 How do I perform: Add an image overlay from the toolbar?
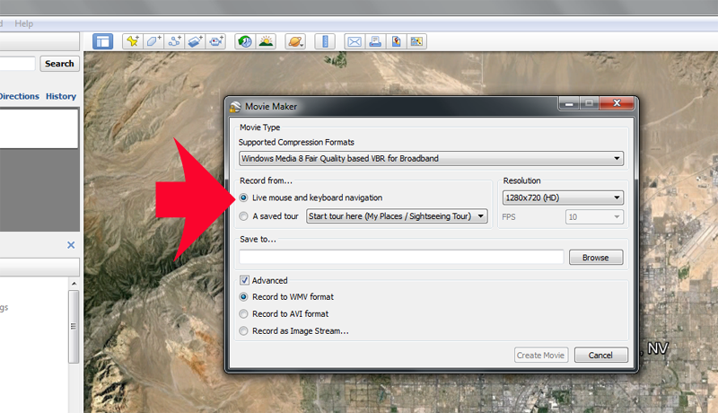195,41
